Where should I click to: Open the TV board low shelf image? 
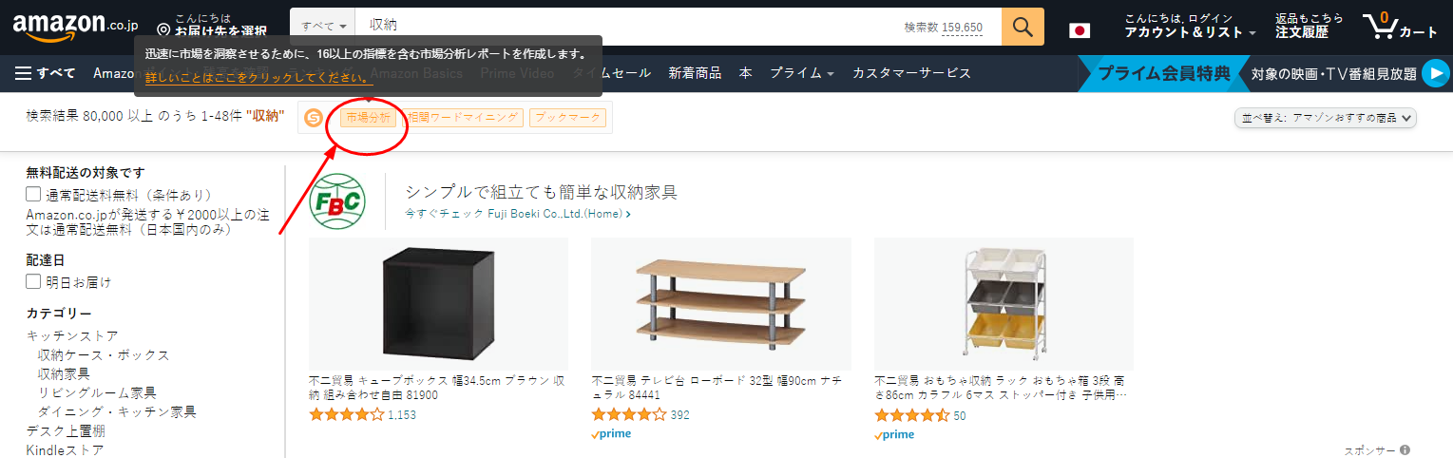point(721,304)
